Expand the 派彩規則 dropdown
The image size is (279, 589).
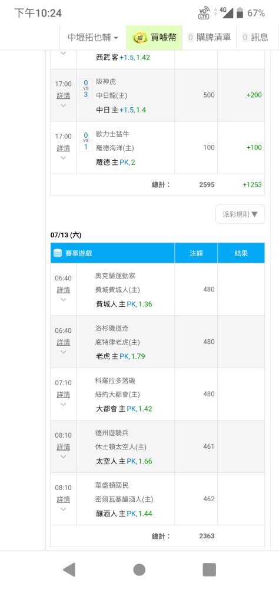pyautogui.click(x=240, y=214)
